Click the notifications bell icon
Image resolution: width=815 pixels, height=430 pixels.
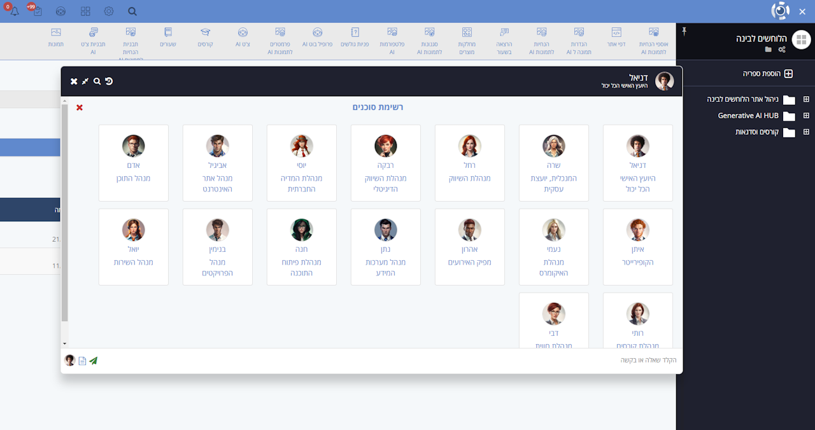14,11
